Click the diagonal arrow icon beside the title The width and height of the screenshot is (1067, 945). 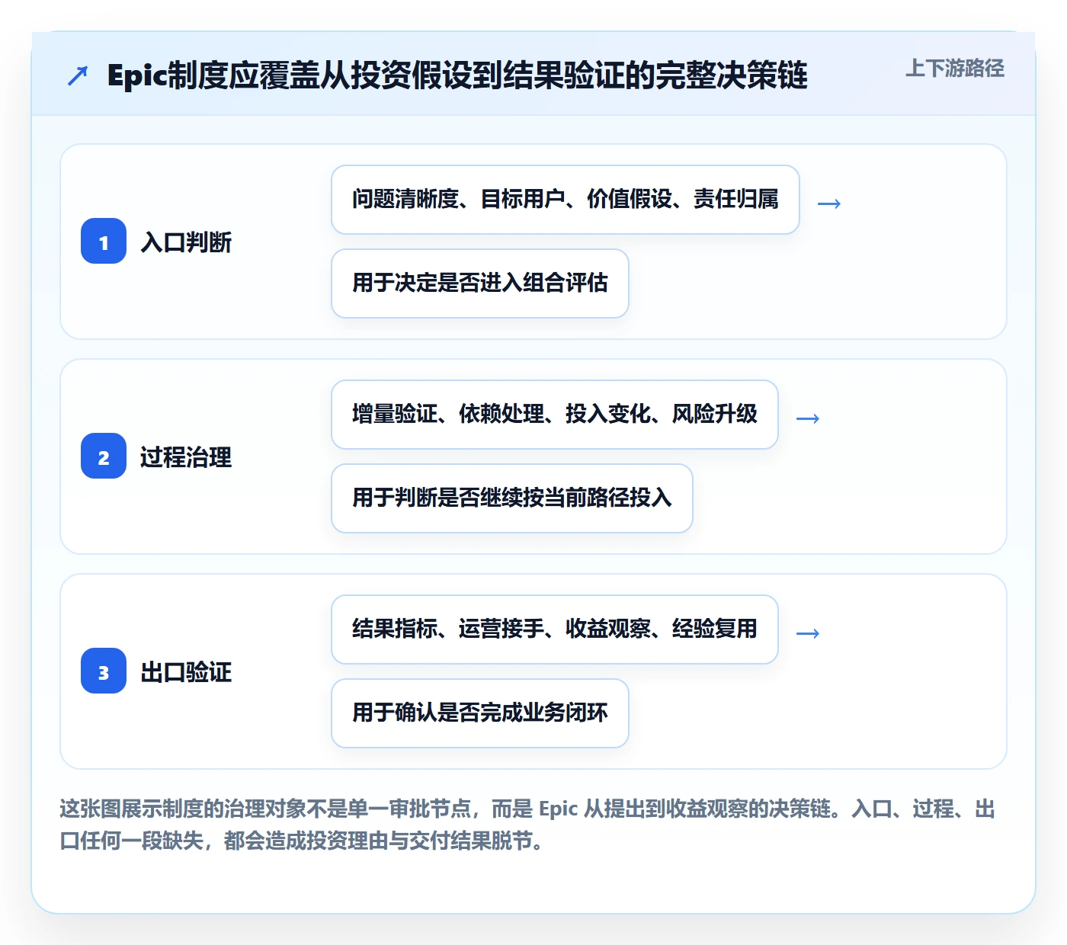click(x=78, y=75)
